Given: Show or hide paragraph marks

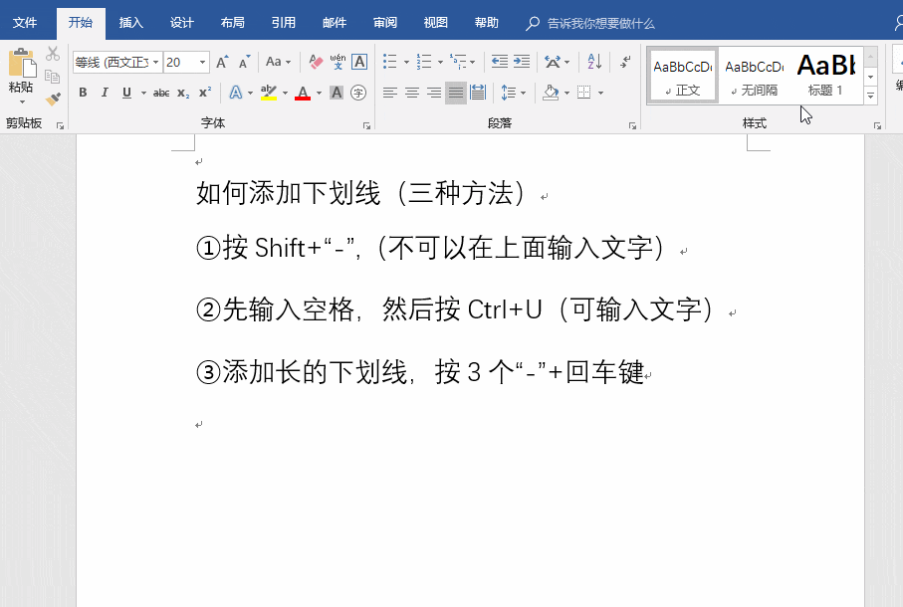Looking at the screenshot, I should [x=625, y=62].
